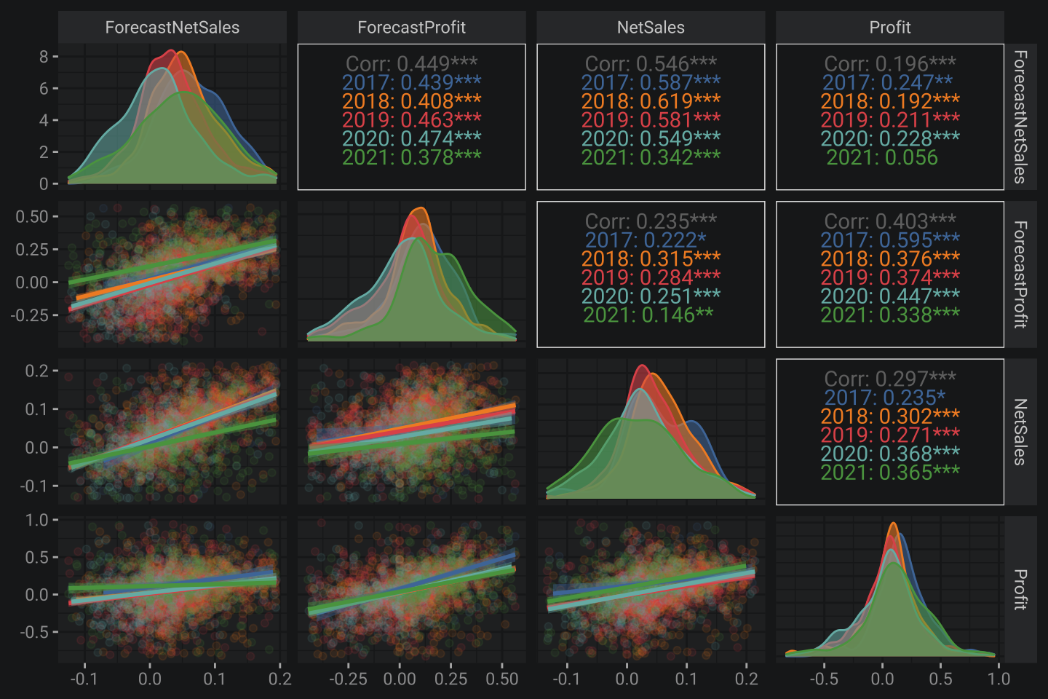Open the ForecastNetSales density plot panel
Viewport: 1048px width, 699px height.
click(172, 116)
